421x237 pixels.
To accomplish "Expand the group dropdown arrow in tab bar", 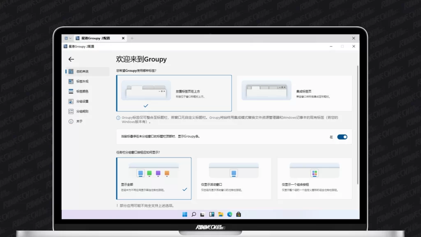I will coord(70,38).
